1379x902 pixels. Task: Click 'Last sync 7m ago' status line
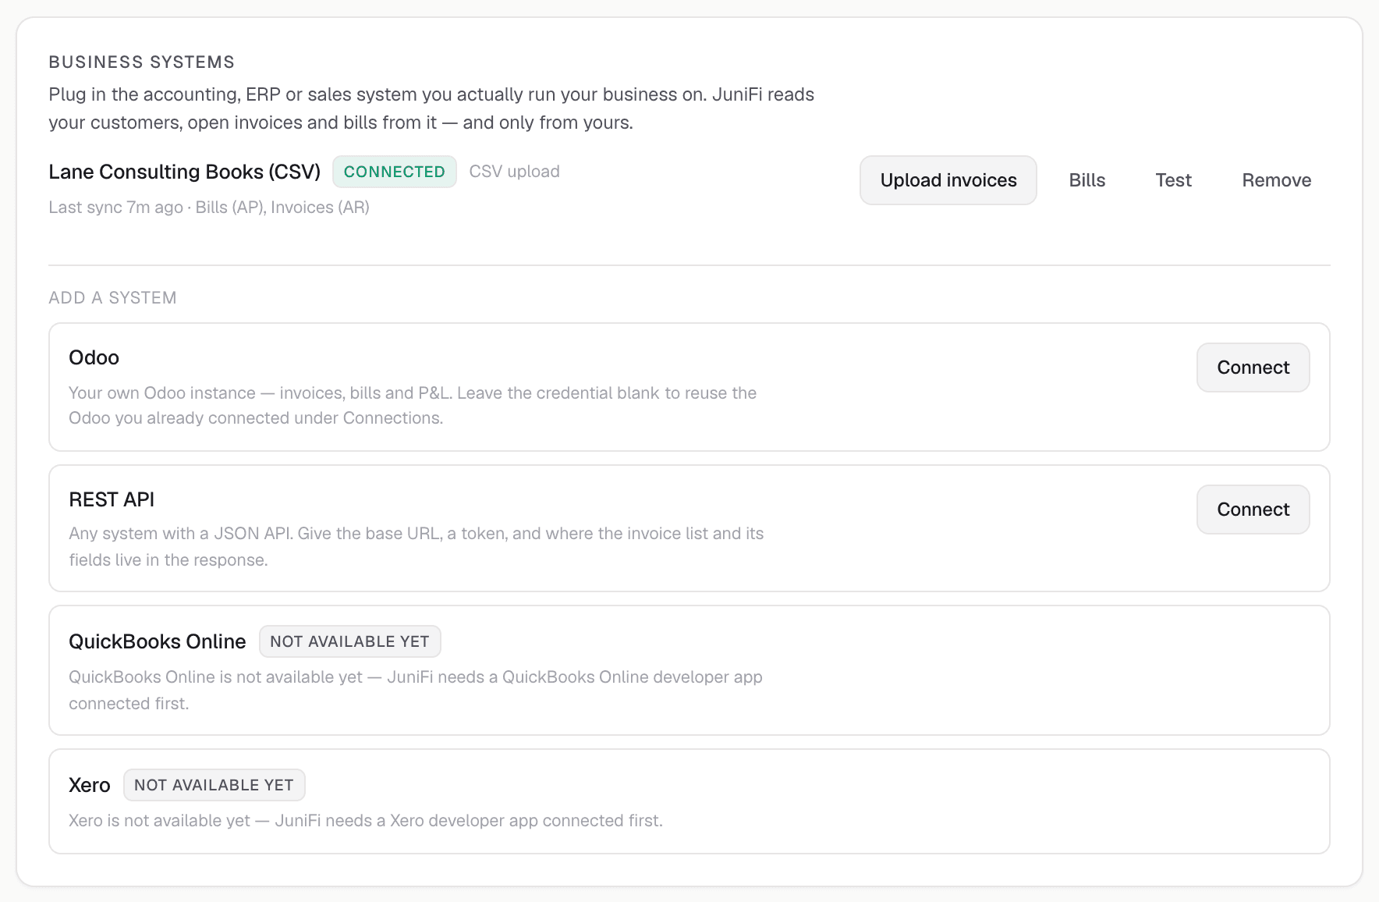pyautogui.click(x=209, y=208)
